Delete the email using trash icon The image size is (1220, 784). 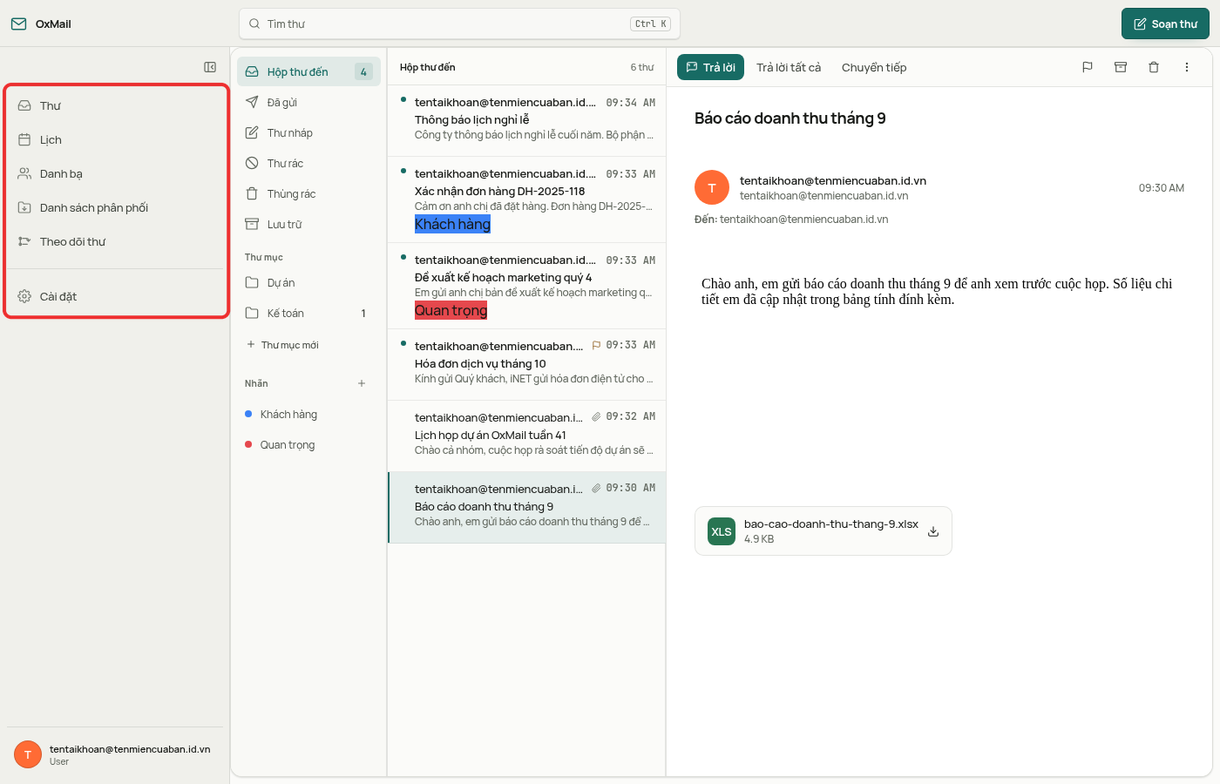point(1154,67)
